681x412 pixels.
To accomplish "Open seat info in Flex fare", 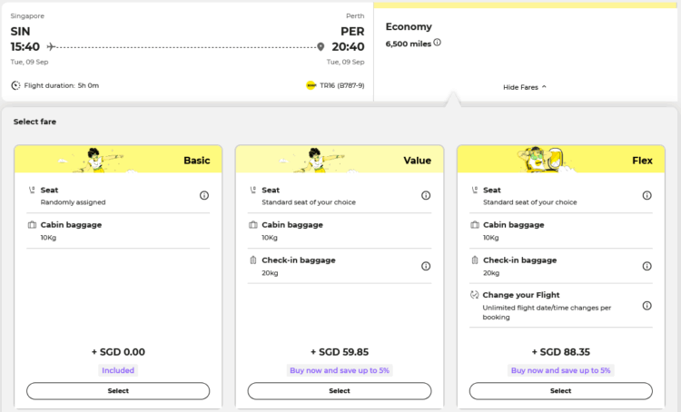I will point(647,195).
